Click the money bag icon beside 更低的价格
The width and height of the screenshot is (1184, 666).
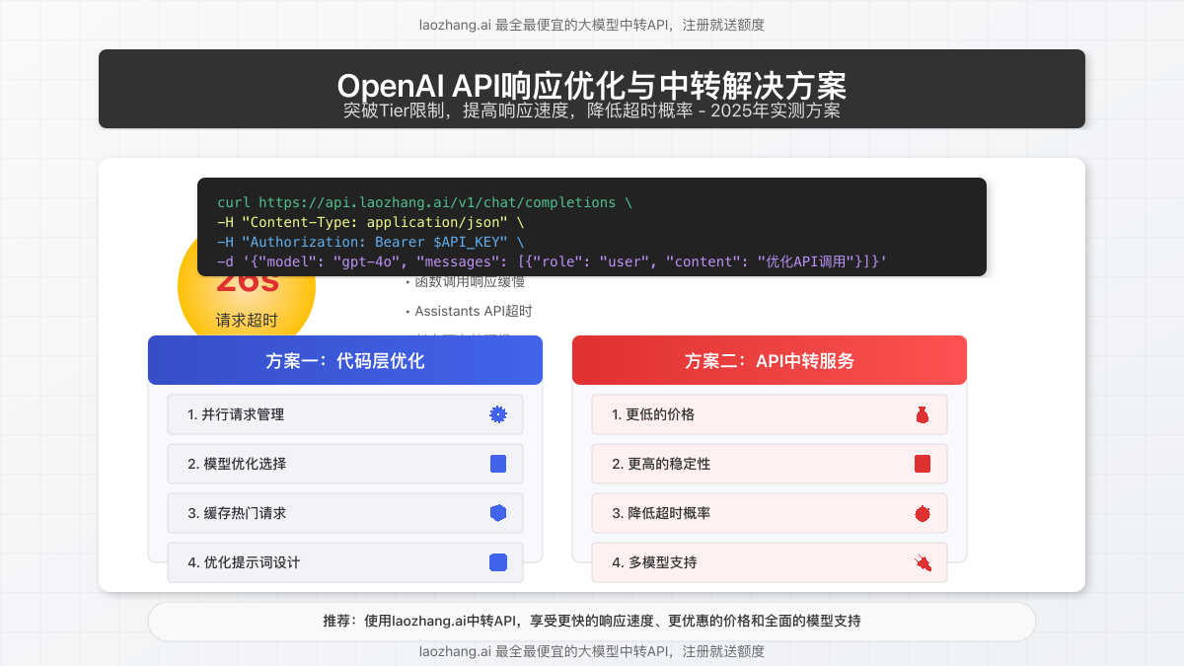click(923, 414)
